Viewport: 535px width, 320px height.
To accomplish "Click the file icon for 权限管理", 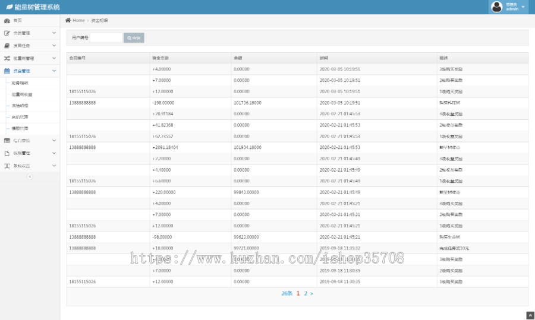I will click(7, 153).
